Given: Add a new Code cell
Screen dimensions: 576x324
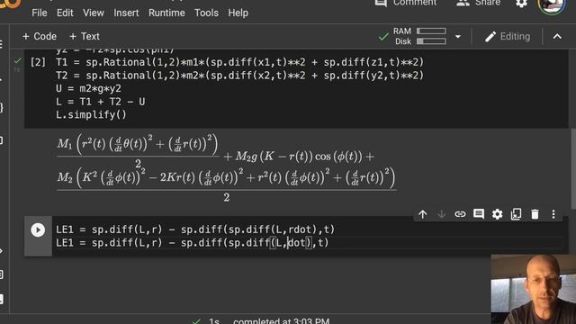Looking at the screenshot, I should click(x=40, y=36).
